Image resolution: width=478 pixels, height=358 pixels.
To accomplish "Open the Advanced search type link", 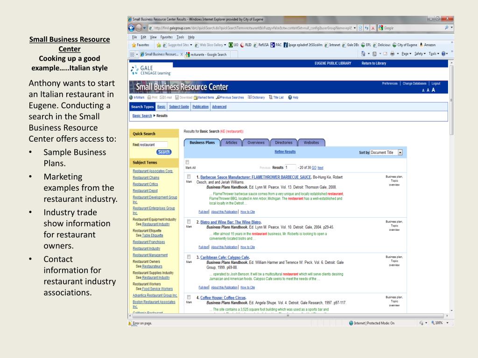I will pos(219,107).
